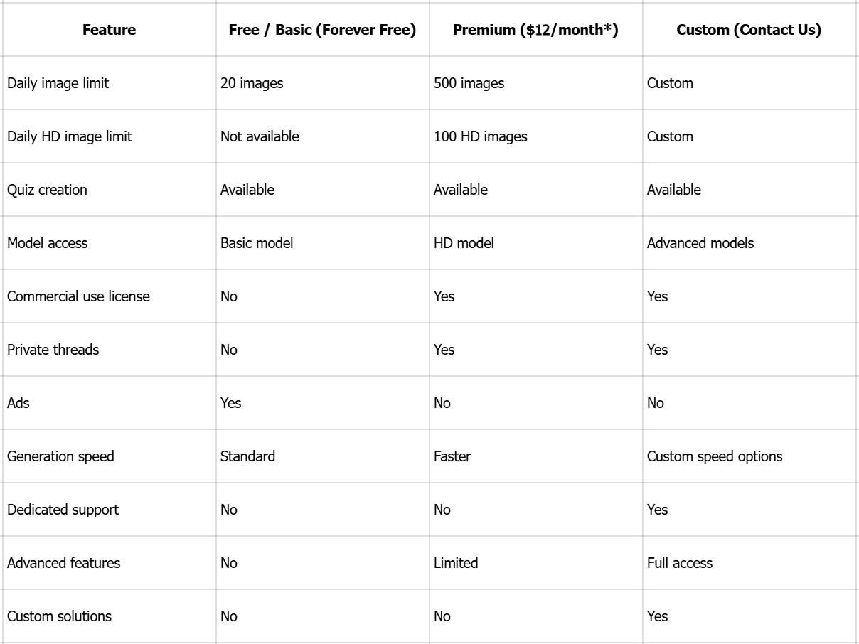Select the Custom (Contact Us) header
The width and height of the screenshot is (859, 644).
(x=749, y=30)
